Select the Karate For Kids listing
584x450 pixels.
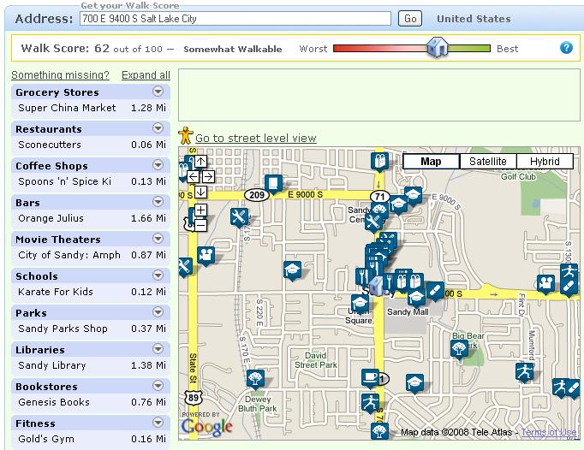pos(91,293)
